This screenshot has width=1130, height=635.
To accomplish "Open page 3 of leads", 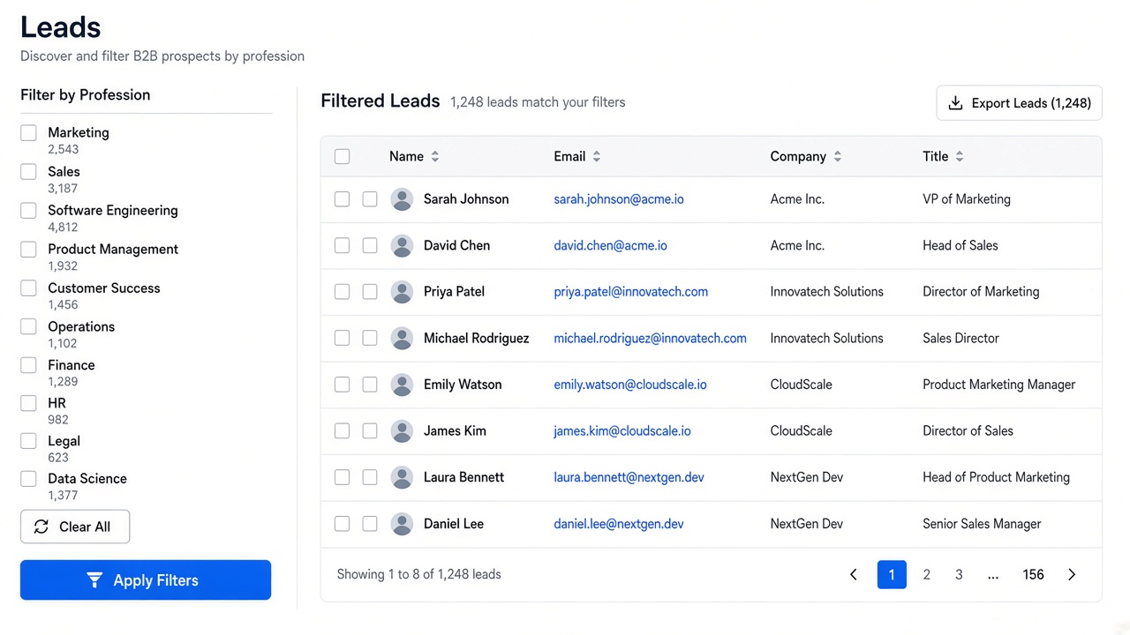I will tap(959, 575).
